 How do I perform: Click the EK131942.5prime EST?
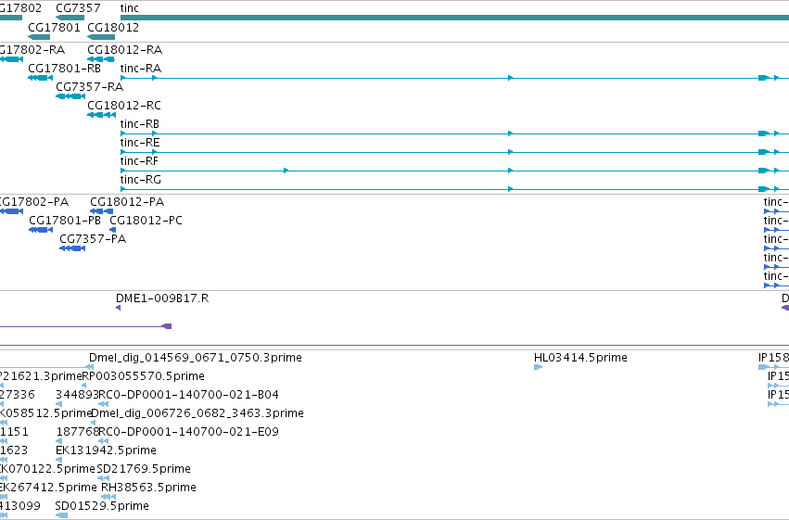pyautogui.click(x=58, y=460)
